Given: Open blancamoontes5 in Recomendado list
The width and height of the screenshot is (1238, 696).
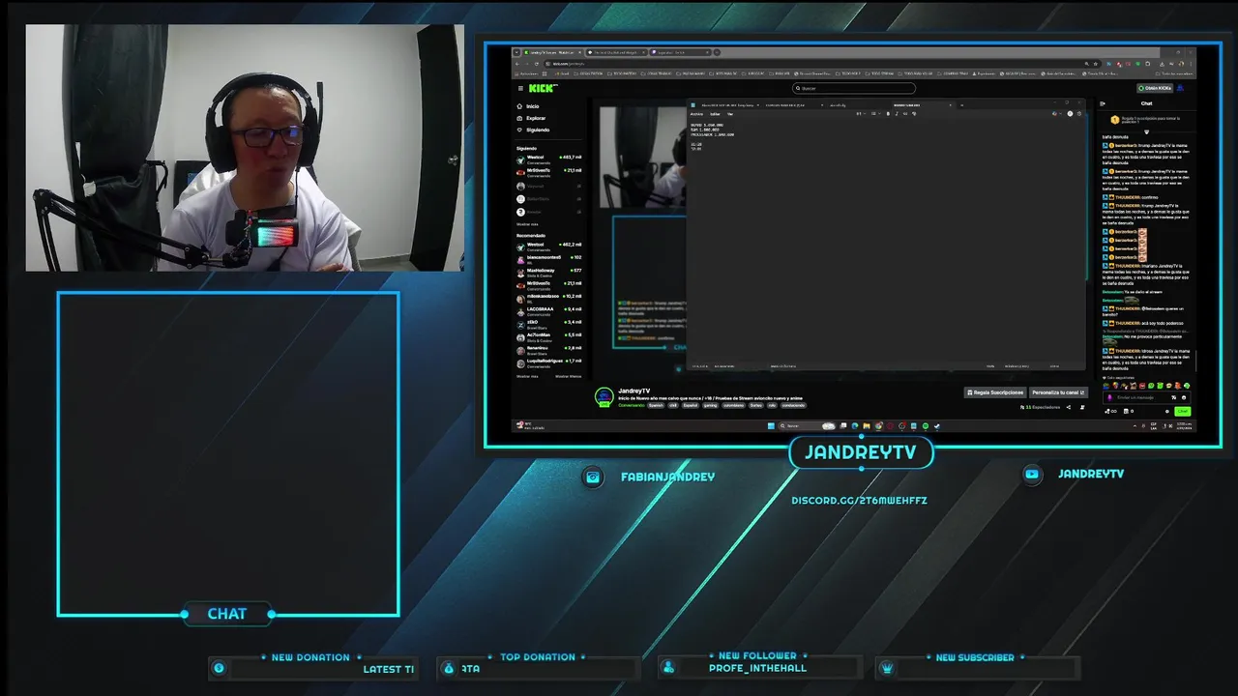Looking at the screenshot, I should click(x=548, y=259).
